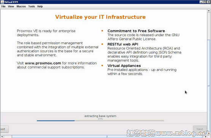Click the installation progress bar

[100, 120]
